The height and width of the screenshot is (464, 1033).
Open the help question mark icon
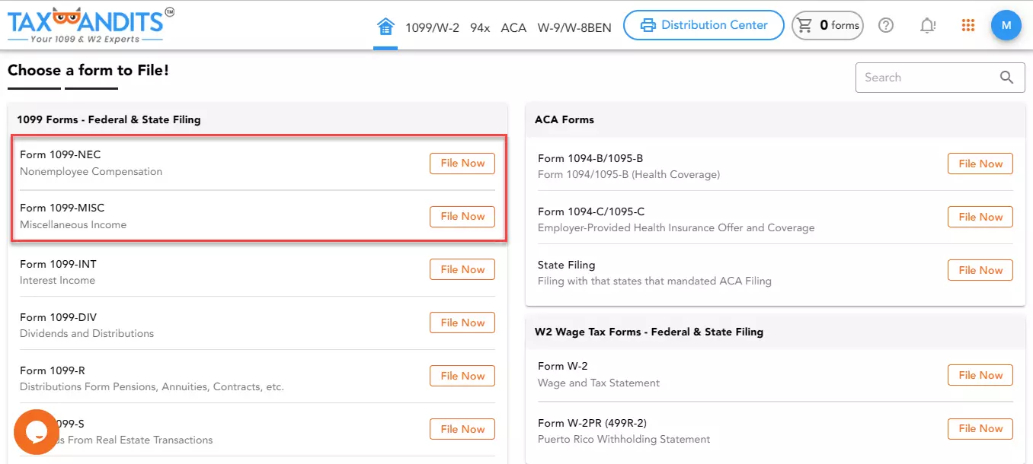(885, 25)
